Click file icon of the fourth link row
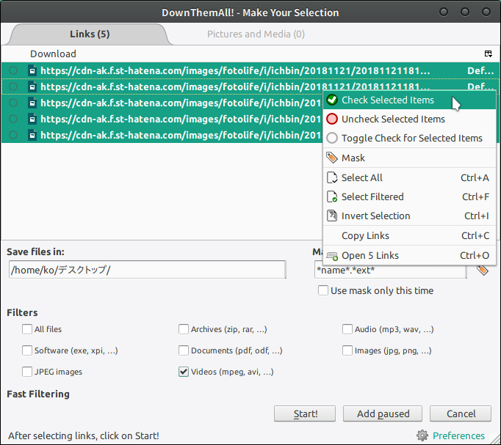The width and height of the screenshot is (501, 445). coord(32,119)
